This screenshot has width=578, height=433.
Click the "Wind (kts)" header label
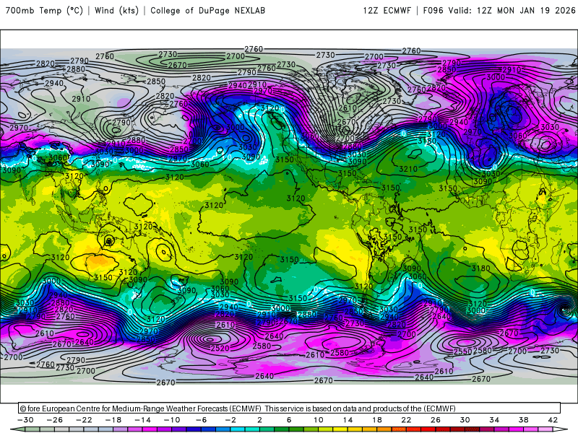pos(116,10)
